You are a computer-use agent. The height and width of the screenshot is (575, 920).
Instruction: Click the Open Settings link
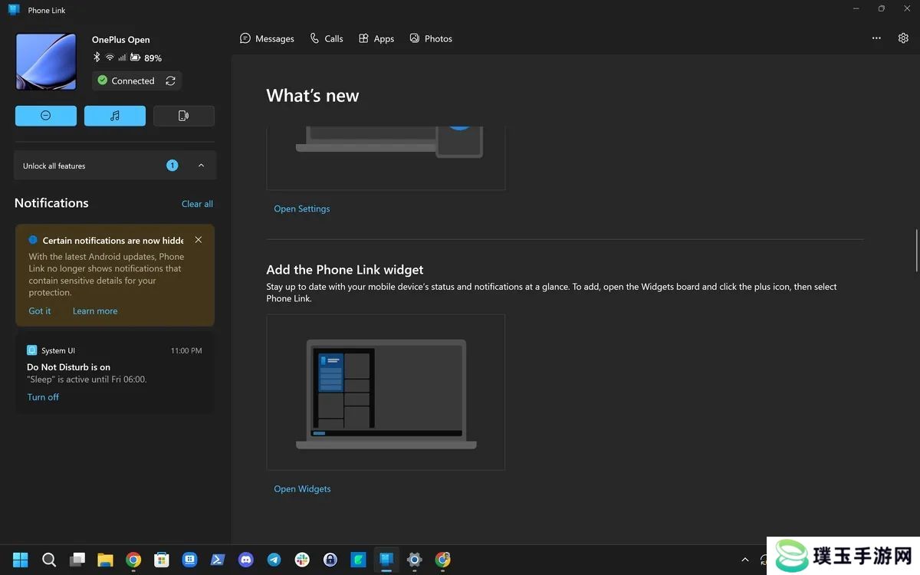[x=302, y=209]
